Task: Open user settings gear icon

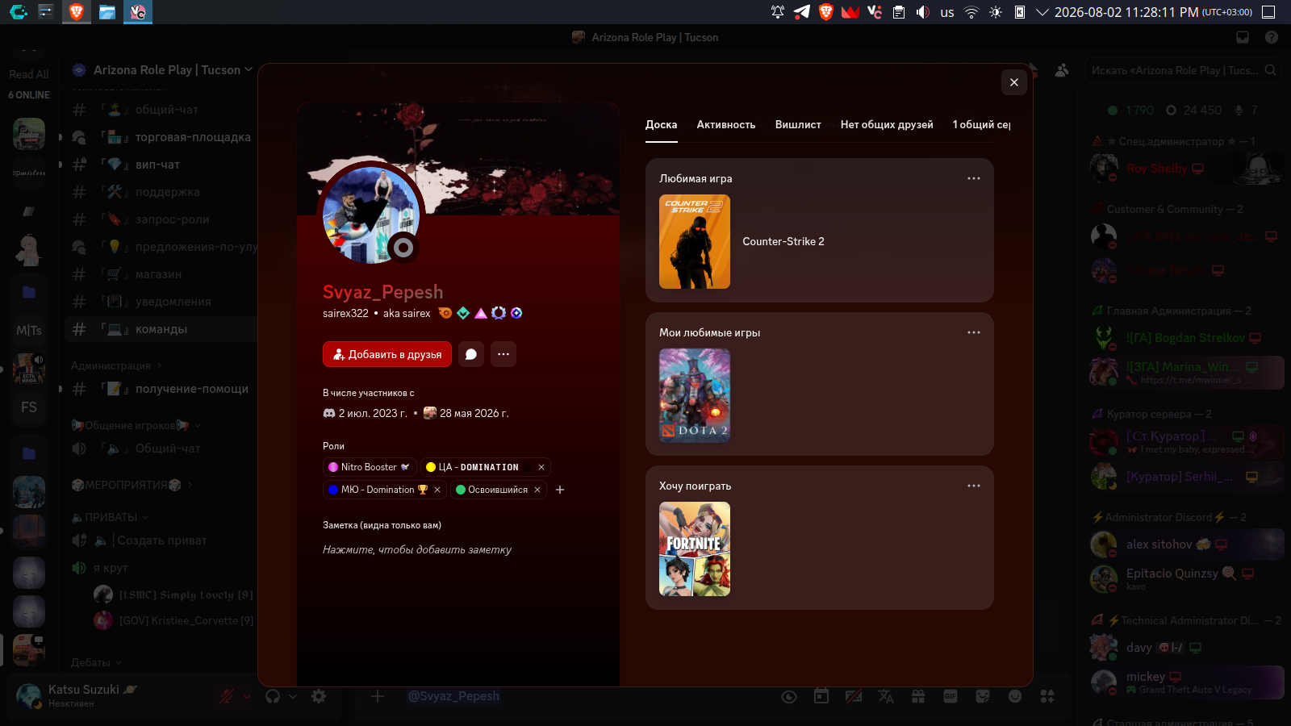Action: [x=320, y=696]
